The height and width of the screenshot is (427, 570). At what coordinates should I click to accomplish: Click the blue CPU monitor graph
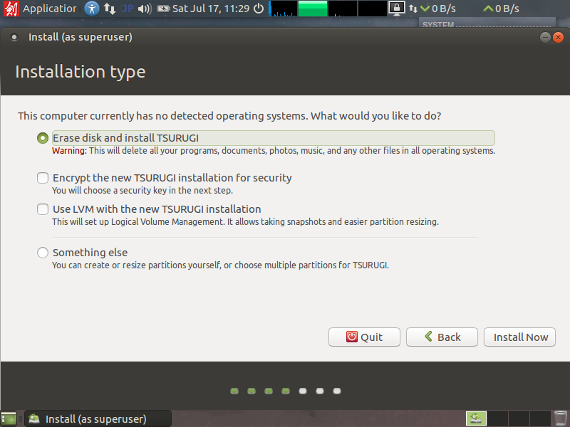(x=283, y=9)
